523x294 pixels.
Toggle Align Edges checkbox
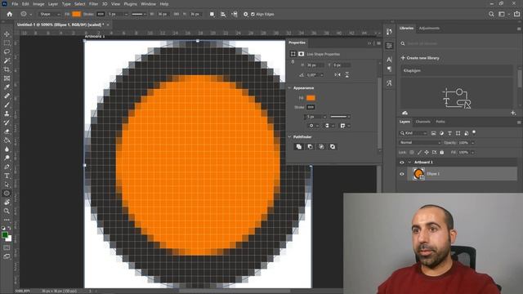[x=253, y=15]
